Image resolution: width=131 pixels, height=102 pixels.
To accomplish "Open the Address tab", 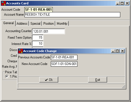I will pyautogui.click(x=22, y=24).
